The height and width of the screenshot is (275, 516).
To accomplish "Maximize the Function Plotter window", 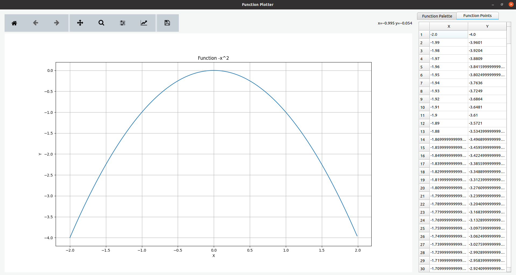I will pyautogui.click(x=502, y=5).
